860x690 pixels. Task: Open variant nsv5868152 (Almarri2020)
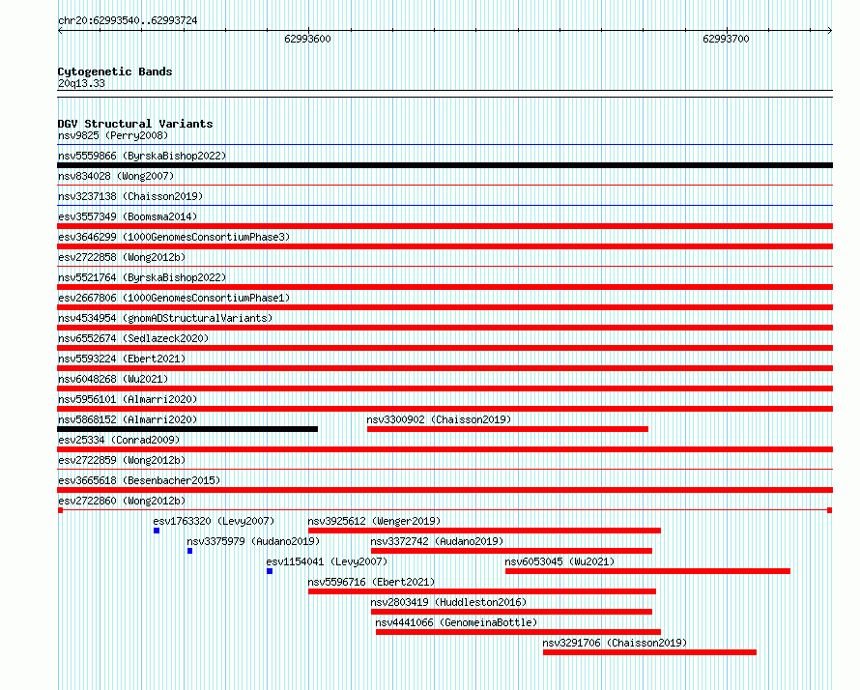coord(128,419)
